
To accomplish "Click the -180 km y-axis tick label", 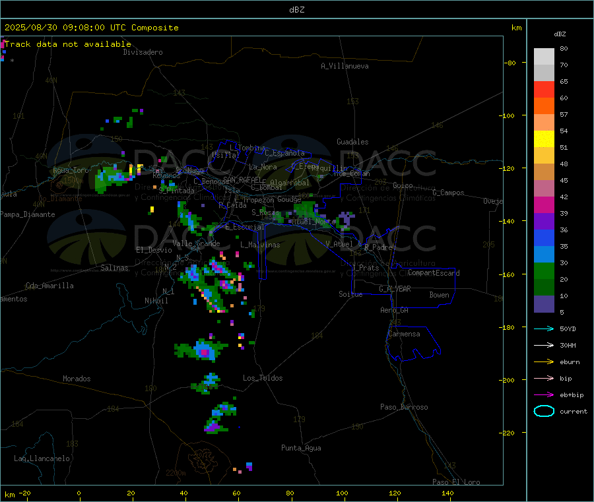I will point(509,327).
